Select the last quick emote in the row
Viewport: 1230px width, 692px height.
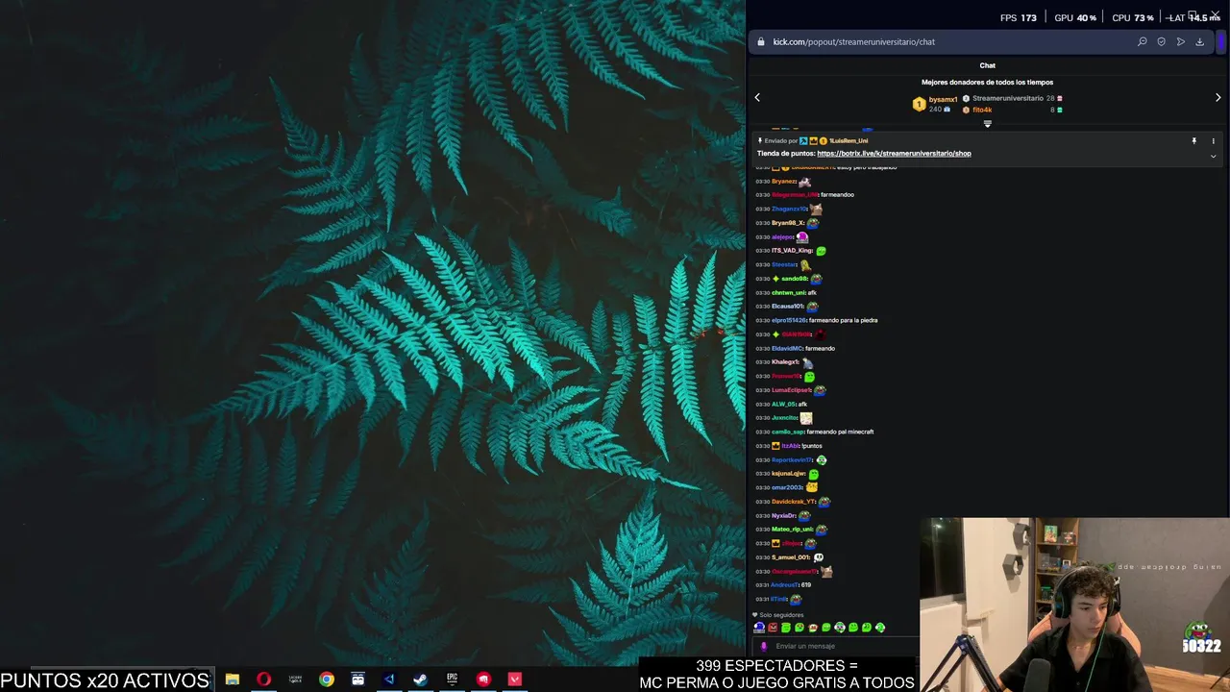point(879,628)
